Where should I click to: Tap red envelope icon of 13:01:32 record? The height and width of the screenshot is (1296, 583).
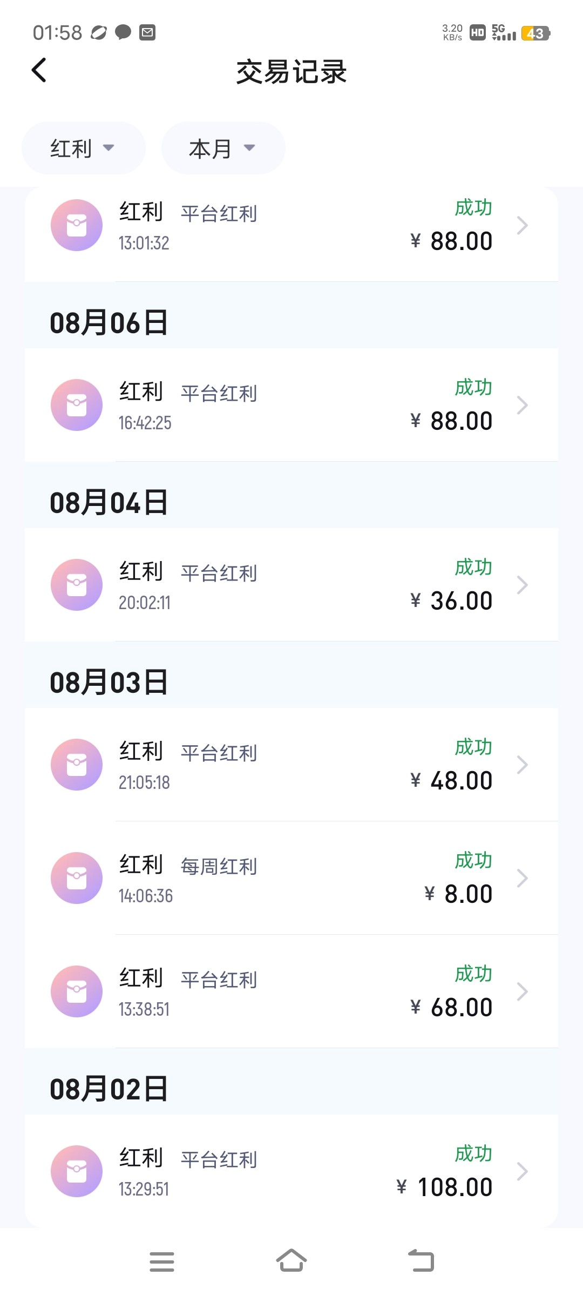point(77,225)
